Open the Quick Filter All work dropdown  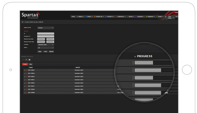(x=46, y=28)
